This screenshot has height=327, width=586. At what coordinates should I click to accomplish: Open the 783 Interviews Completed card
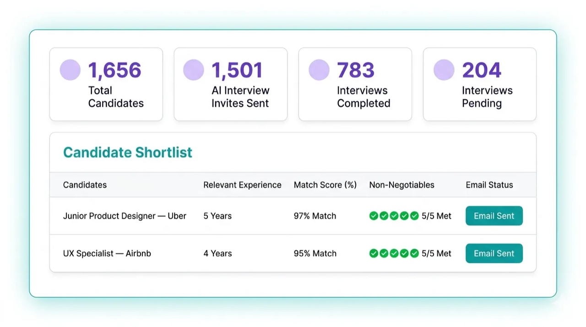tap(355, 84)
